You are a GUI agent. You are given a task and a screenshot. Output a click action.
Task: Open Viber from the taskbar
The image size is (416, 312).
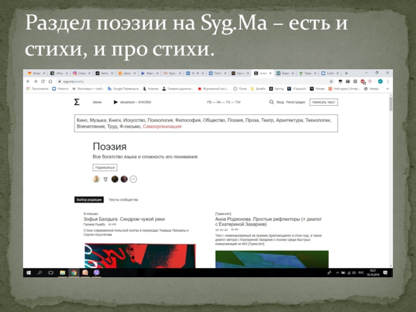(97, 272)
